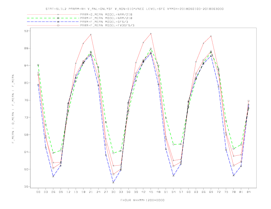Click the x-axis hour label 30

coord(113,192)
